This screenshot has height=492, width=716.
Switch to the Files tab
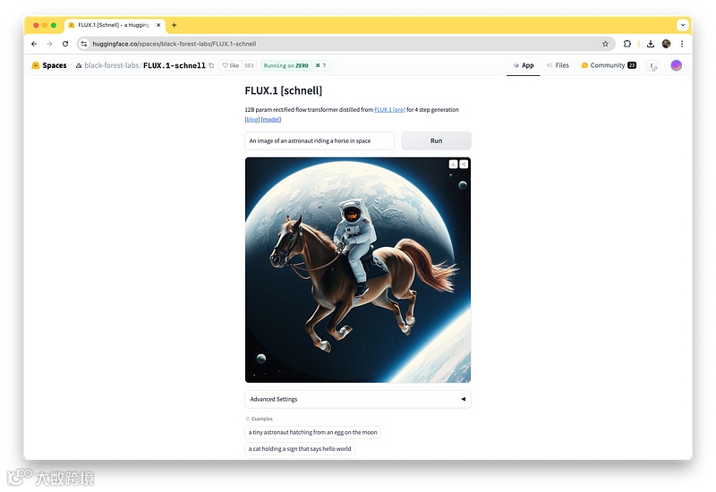[x=558, y=65]
